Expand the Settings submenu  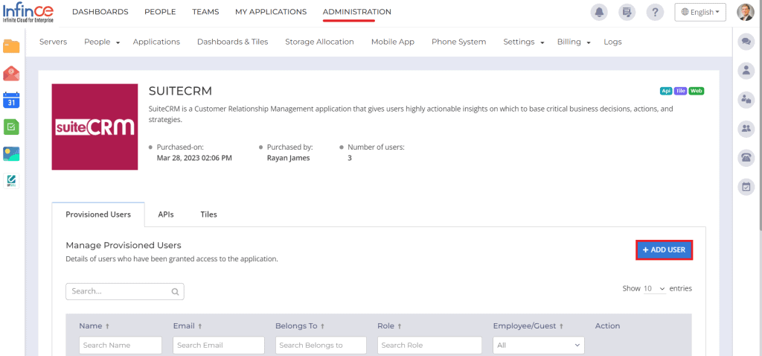[x=524, y=42]
